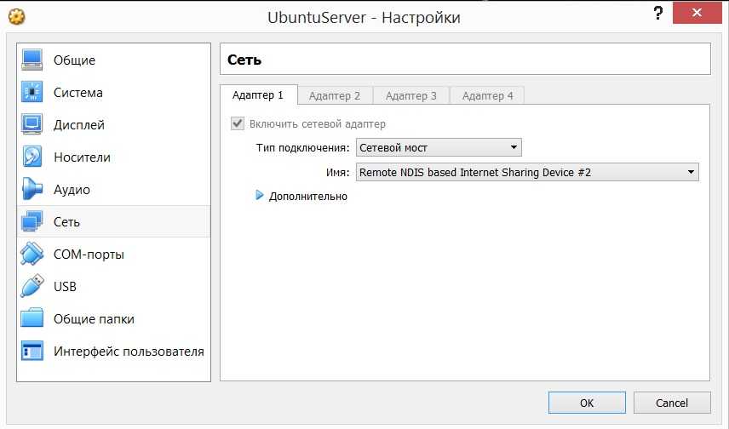Select the 'Сеть' network item in sidebar
This screenshot has width=729, height=429.
click(66, 222)
